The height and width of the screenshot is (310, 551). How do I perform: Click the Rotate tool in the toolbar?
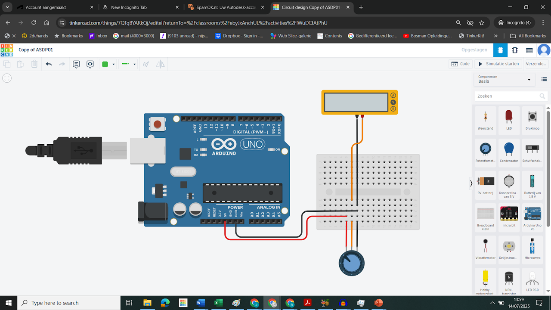click(x=146, y=64)
